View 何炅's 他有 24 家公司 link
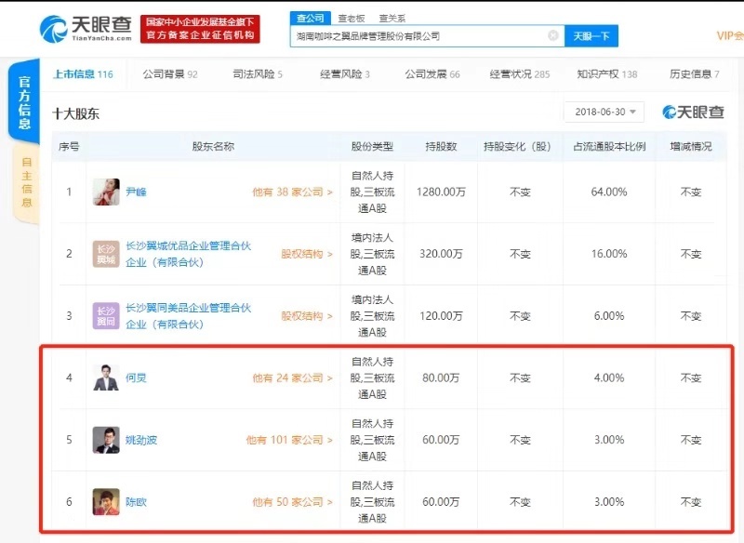 click(292, 378)
